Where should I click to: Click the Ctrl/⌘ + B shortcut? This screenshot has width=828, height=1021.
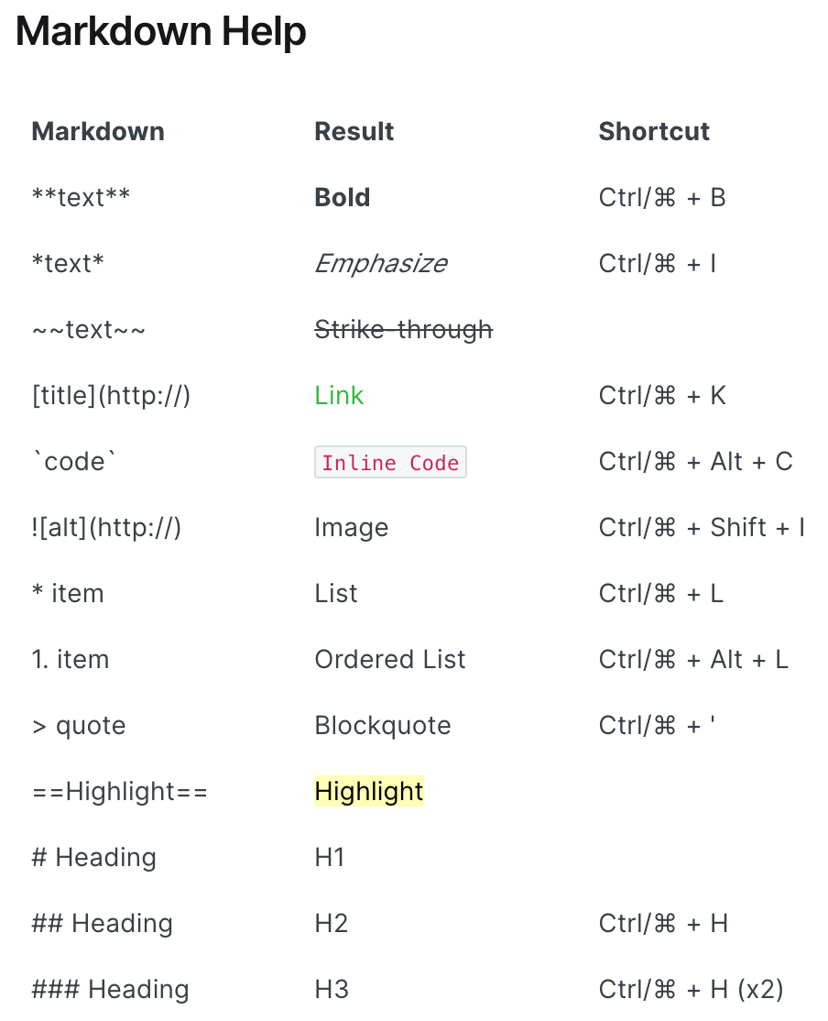point(662,197)
